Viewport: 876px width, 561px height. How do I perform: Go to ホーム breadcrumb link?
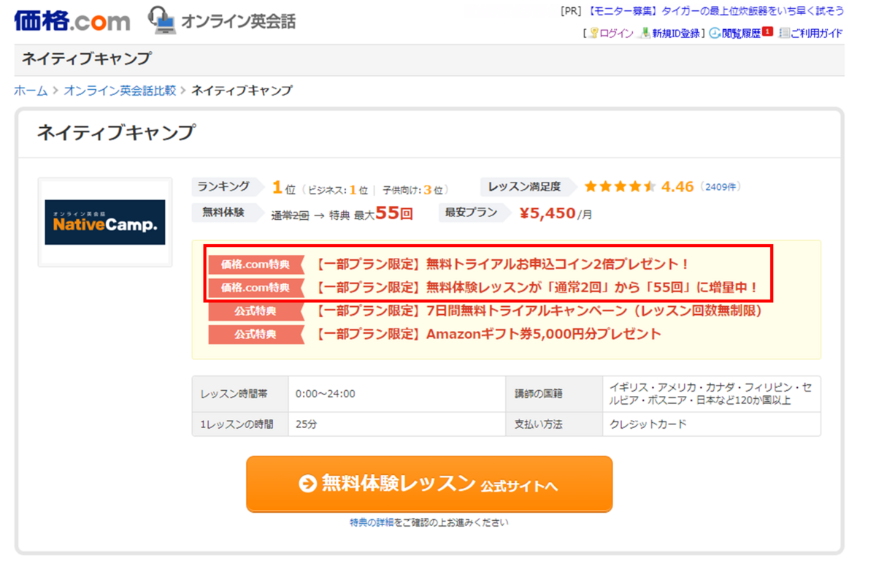[x=31, y=91]
